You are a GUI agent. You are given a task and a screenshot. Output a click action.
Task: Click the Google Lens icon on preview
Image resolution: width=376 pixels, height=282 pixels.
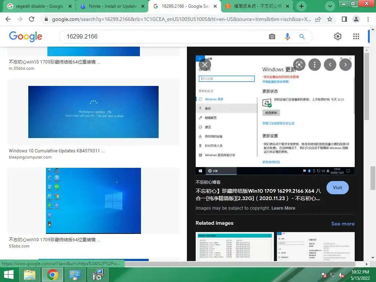point(299,65)
